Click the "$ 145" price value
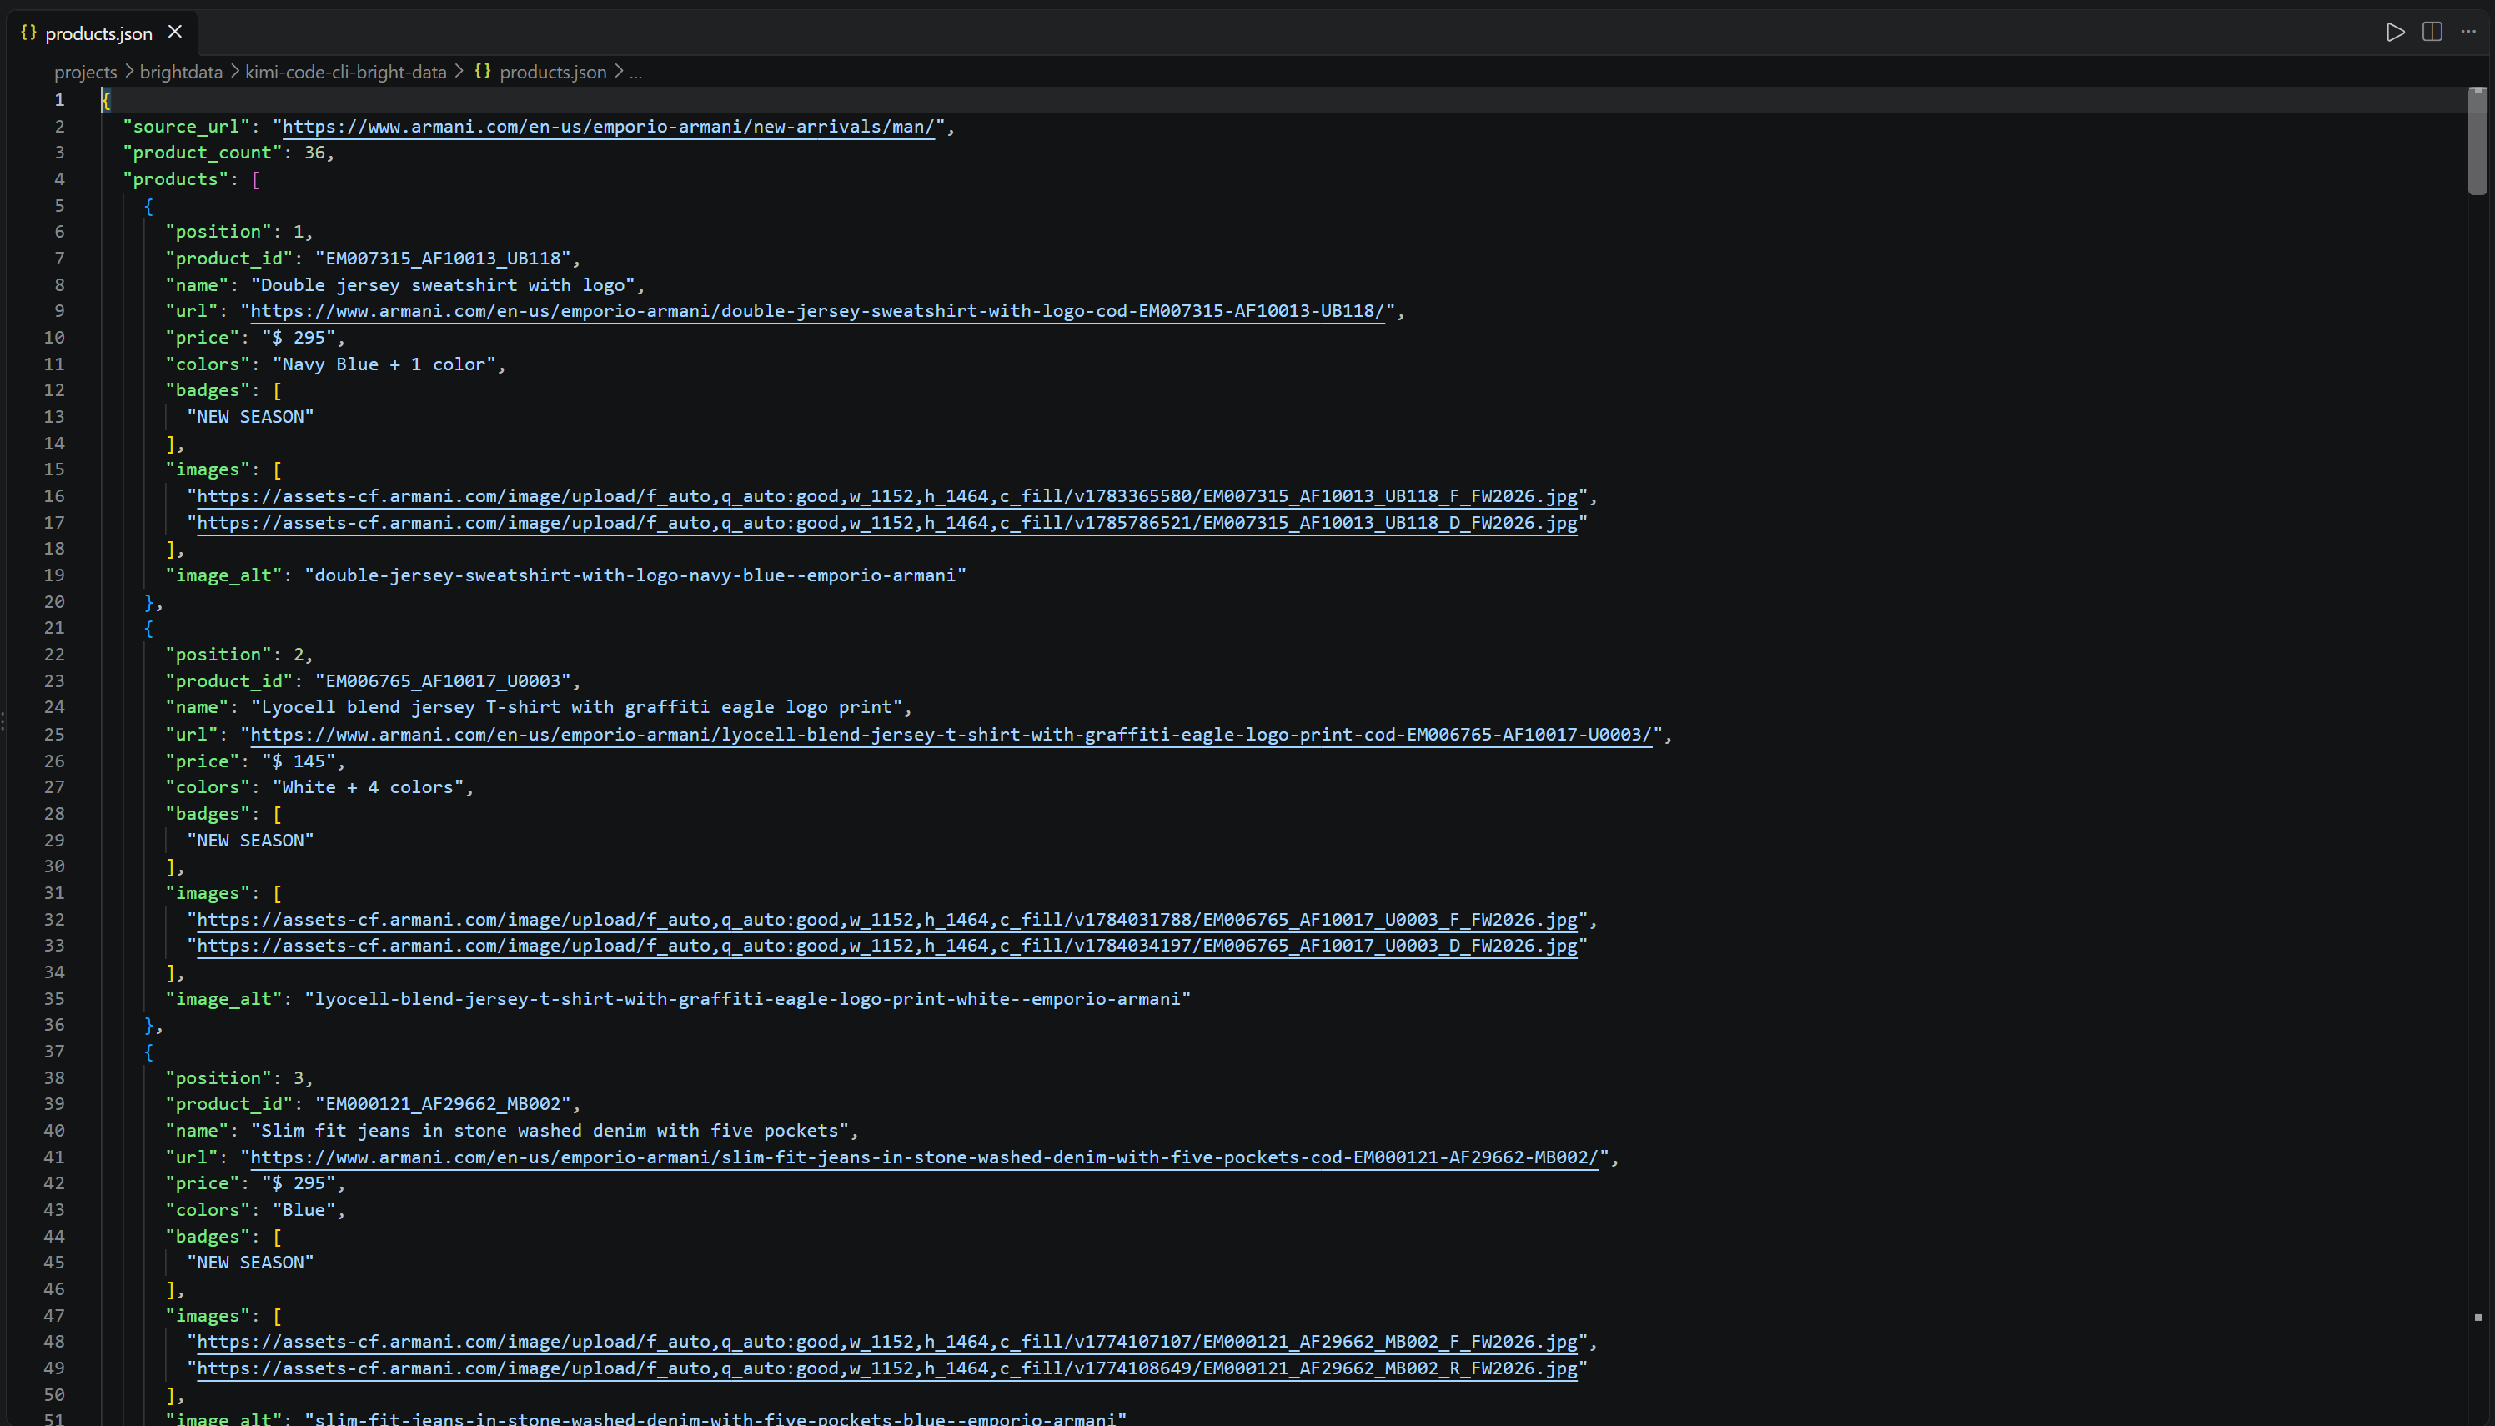The image size is (2495, 1426). [x=299, y=761]
